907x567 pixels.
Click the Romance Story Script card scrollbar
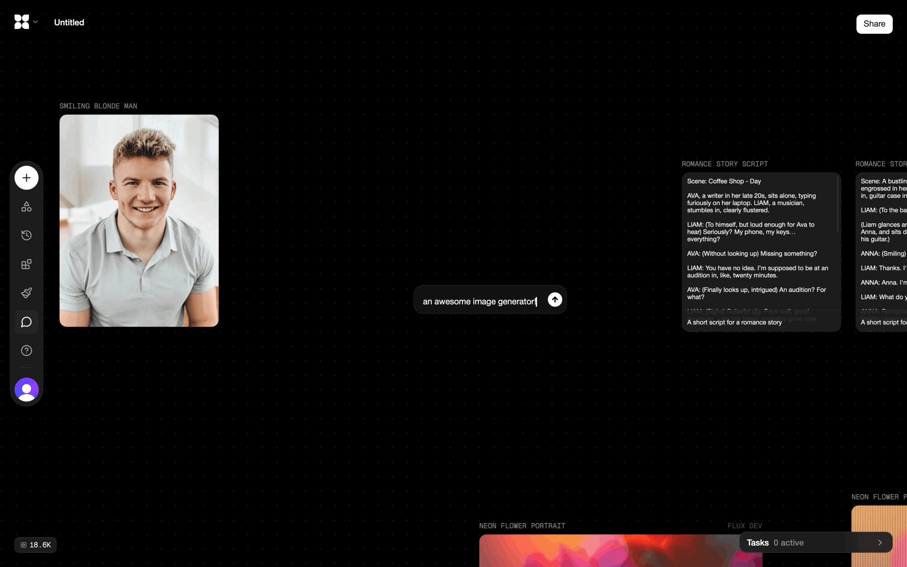point(838,204)
